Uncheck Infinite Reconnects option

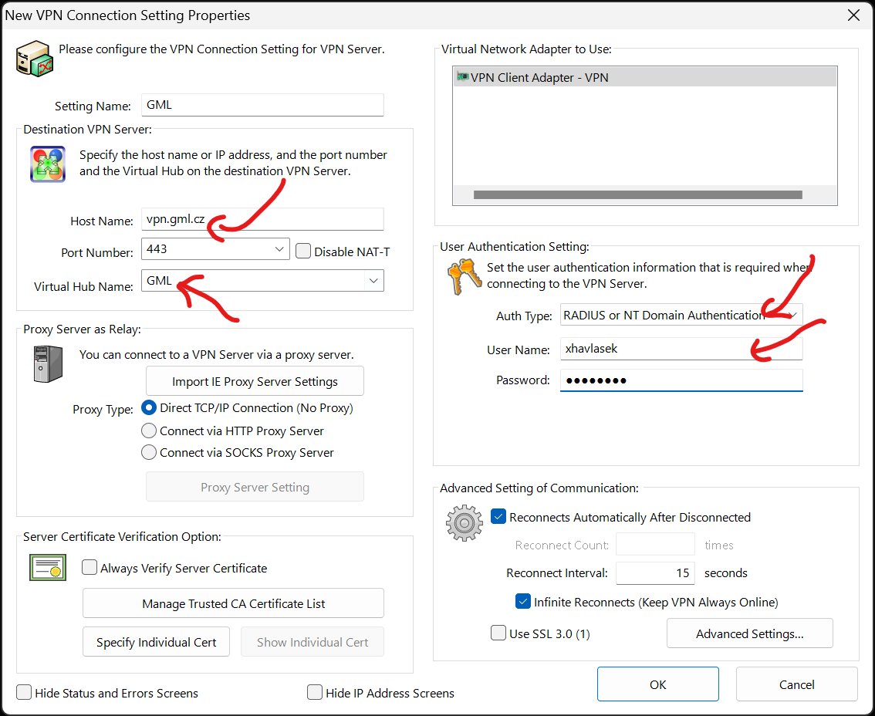pos(523,602)
